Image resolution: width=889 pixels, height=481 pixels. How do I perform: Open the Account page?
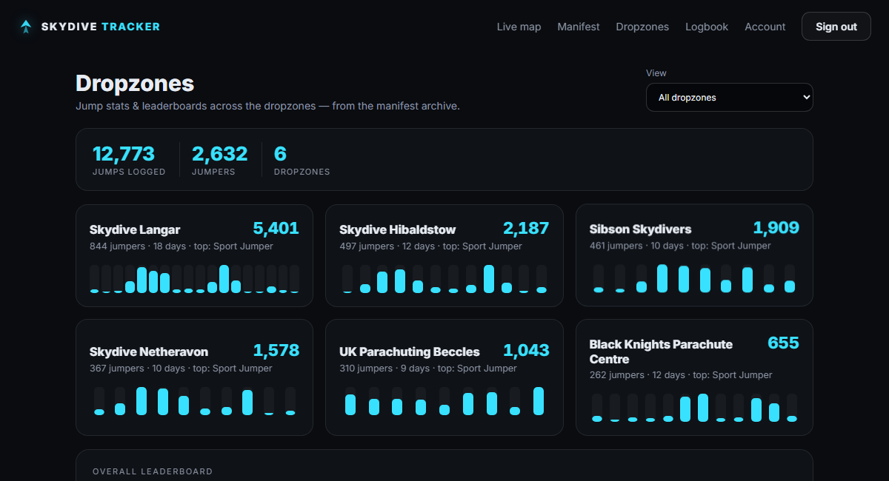tap(765, 27)
